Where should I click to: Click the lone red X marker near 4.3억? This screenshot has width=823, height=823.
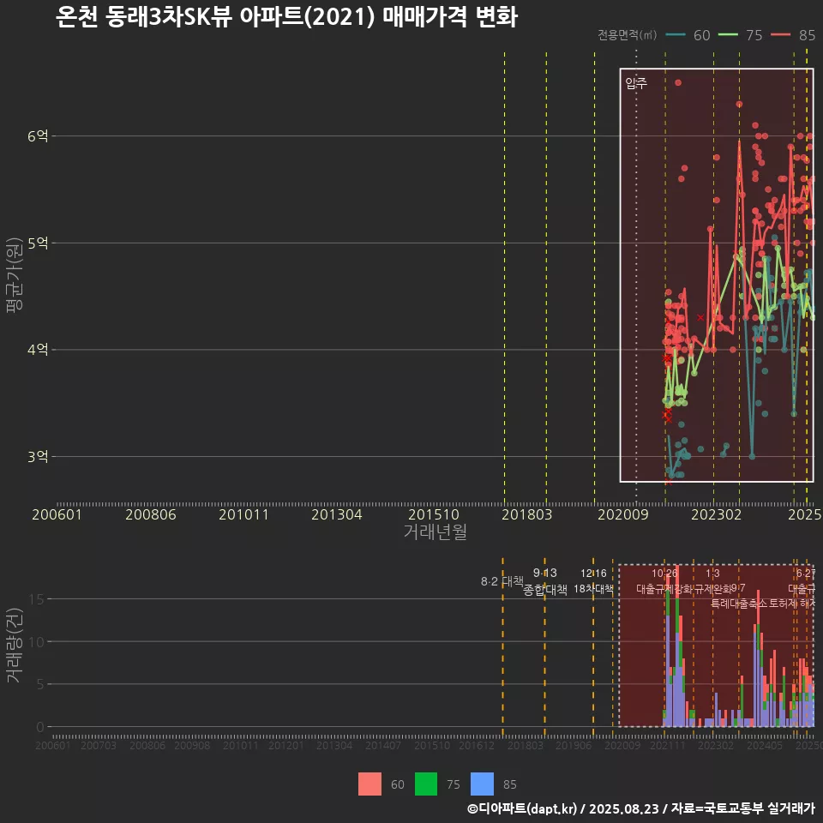[700, 317]
